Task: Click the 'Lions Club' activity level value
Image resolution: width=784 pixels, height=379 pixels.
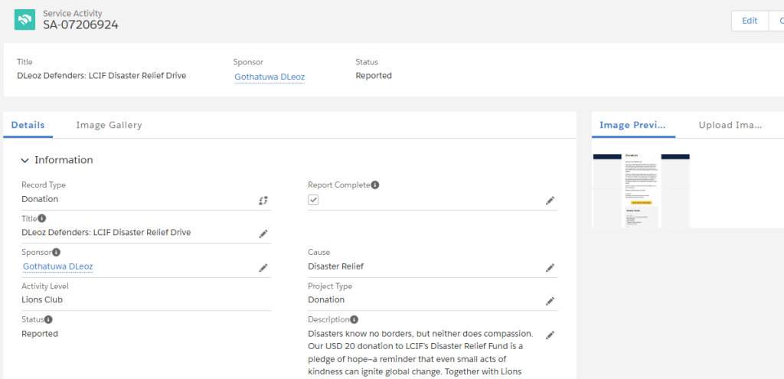Action: click(42, 300)
